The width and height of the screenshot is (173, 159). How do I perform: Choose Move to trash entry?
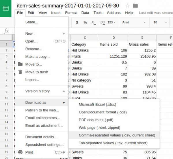42,72
